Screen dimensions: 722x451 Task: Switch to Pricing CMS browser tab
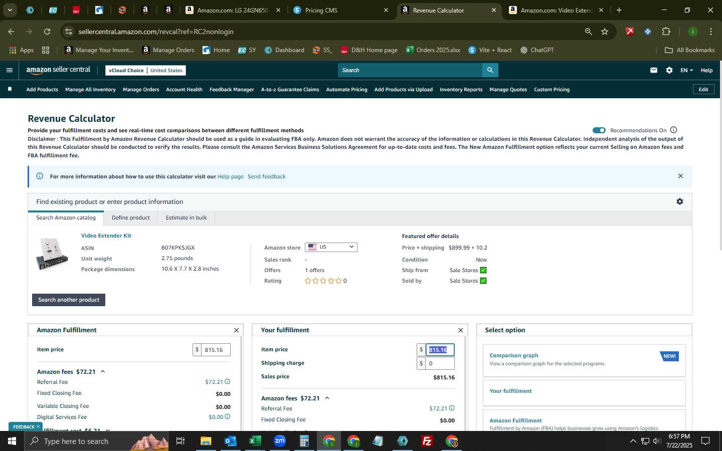340,10
